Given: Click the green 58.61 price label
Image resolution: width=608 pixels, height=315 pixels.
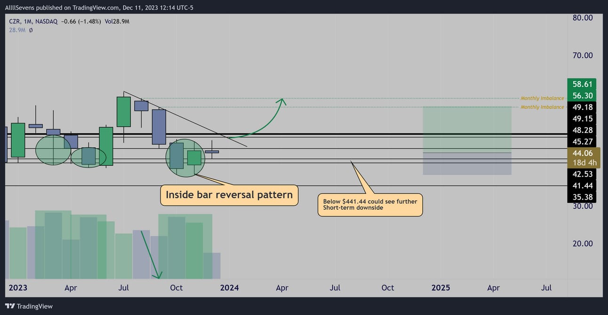Looking at the screenshot, I should [582, 85].
